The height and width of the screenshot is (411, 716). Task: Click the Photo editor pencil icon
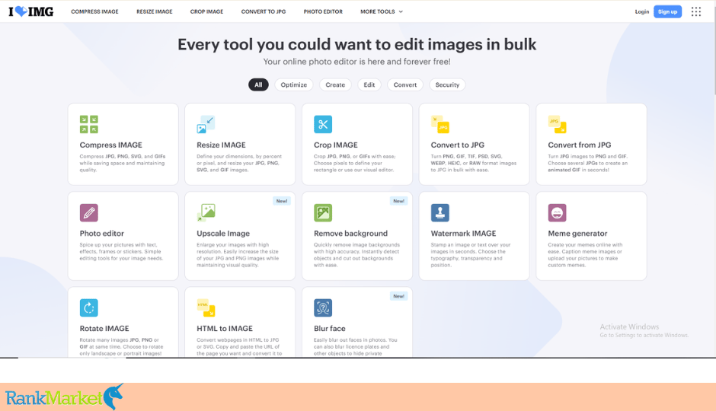click(x=88, y=212)
